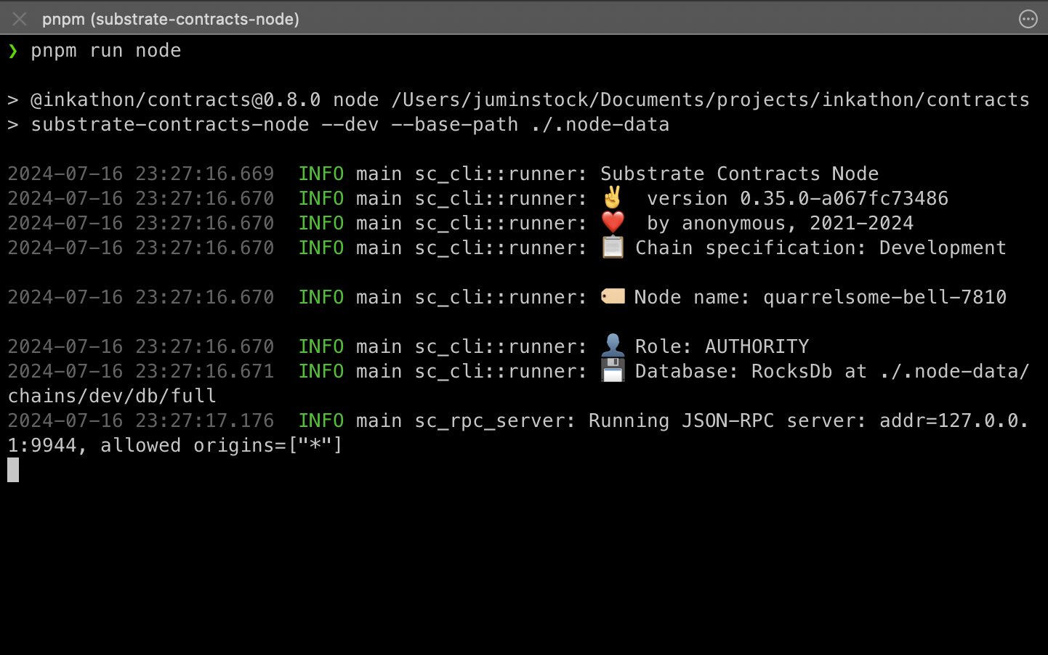Click the label tag emoji on node name line

coord(613,296)
